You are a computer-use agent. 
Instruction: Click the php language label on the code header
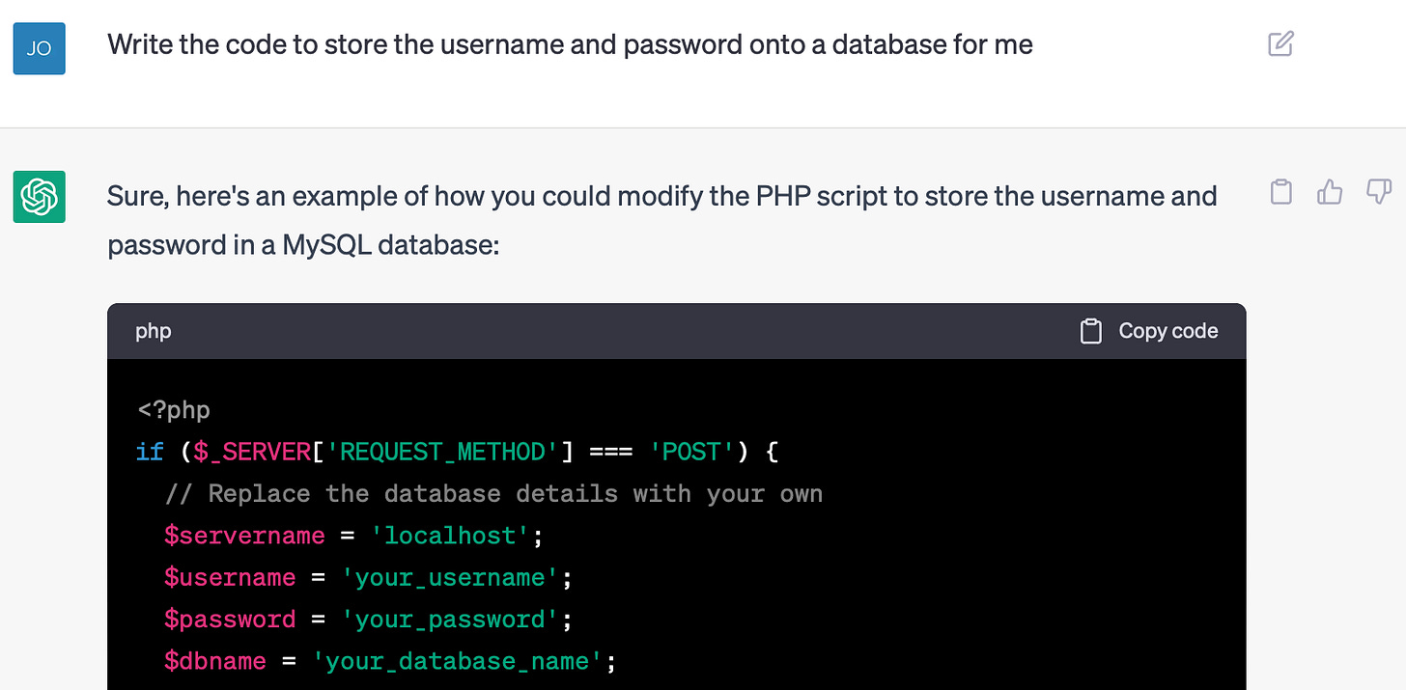pos(153,330)
